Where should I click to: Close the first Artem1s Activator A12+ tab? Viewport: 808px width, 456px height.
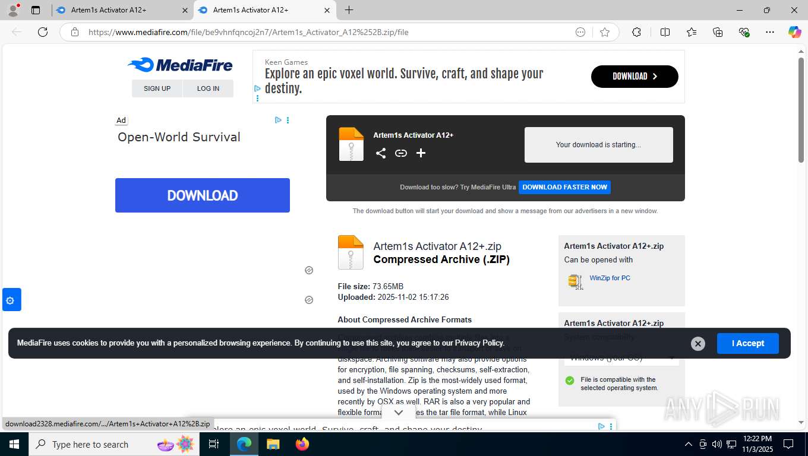click(185, 10)
